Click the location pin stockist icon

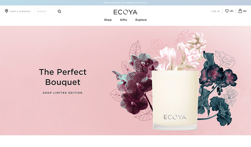pos(7,11)
